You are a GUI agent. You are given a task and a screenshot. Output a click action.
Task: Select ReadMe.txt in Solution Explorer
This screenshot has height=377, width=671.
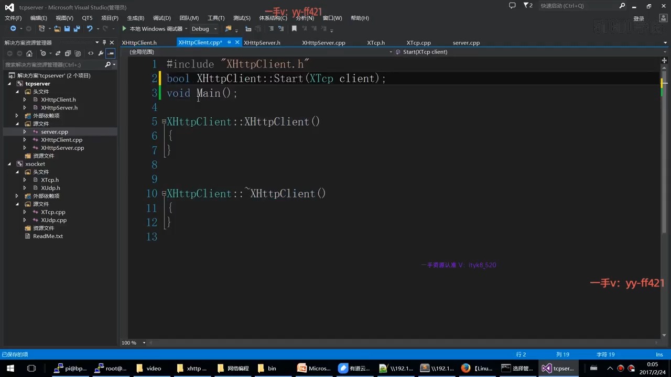coord(48,236)
